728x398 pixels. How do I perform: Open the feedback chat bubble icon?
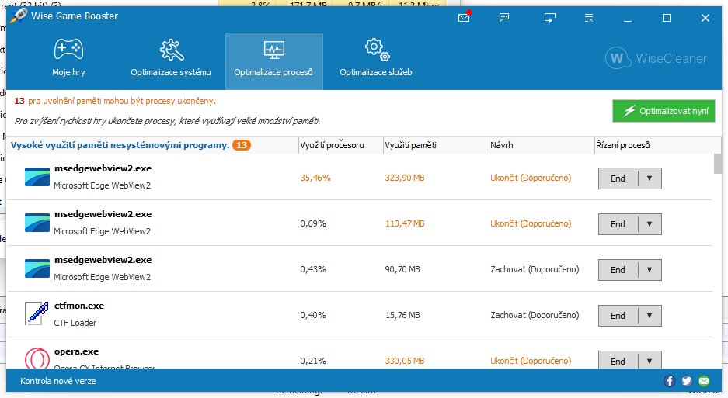[x=504, y=18]
